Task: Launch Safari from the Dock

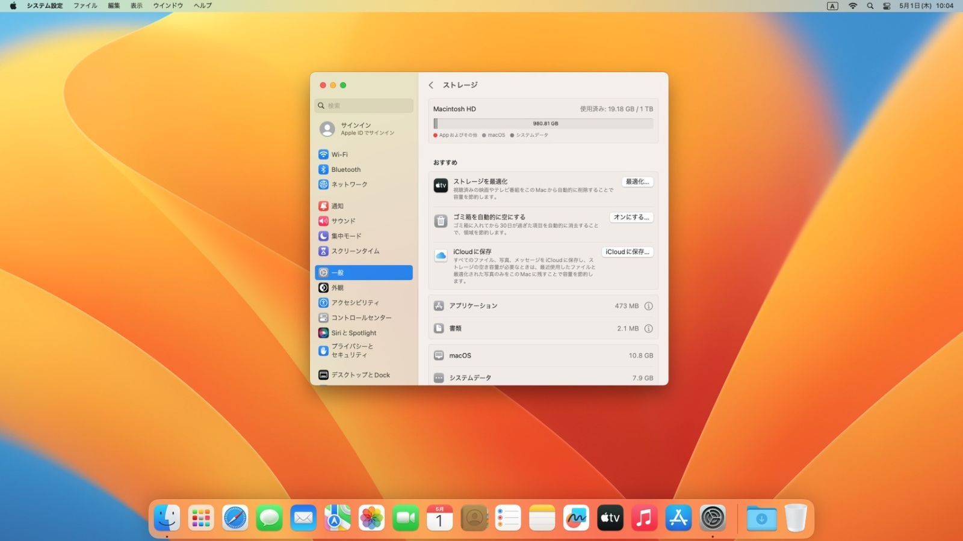Action: tap(235, 518)
